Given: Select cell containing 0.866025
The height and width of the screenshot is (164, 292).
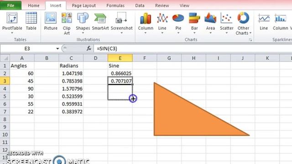Looking at the screenshot, I should point(120,73).
